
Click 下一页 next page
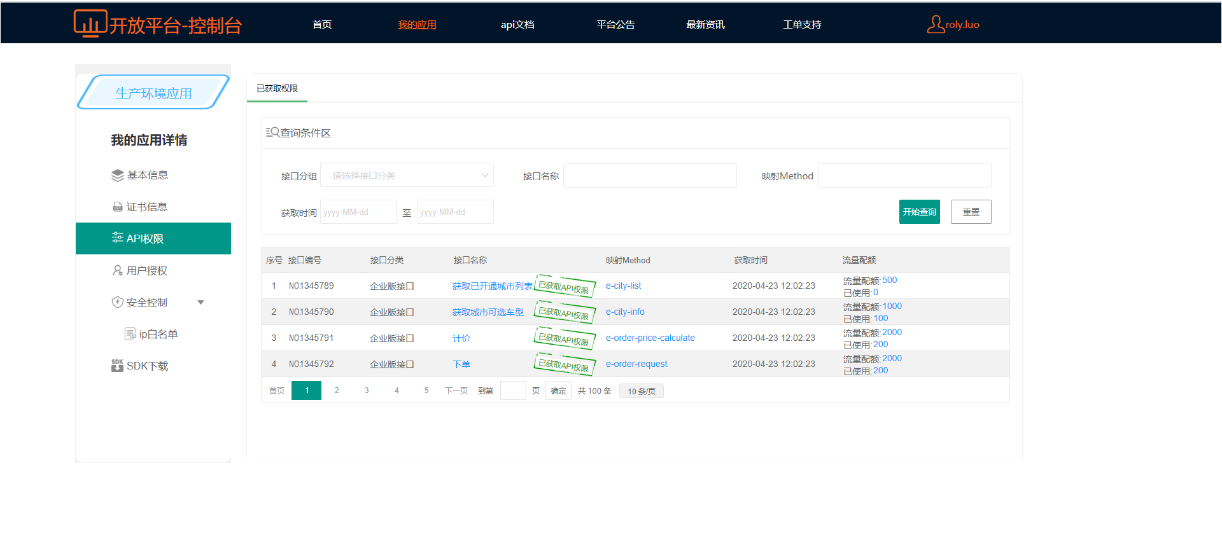click(456, 391)
